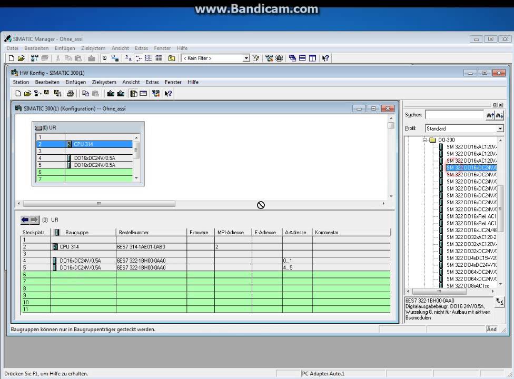Click Save and Compile icon in HW Konfig
514x379 pixels.
[x=57, y=94]
